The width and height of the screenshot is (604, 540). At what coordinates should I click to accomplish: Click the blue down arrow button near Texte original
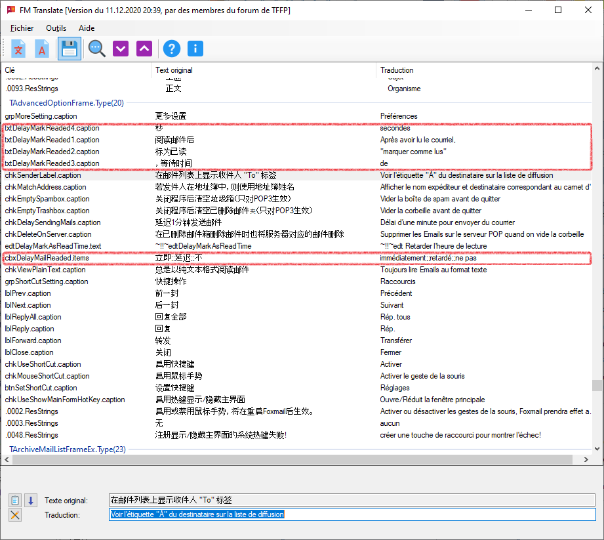tap(31, 501)
